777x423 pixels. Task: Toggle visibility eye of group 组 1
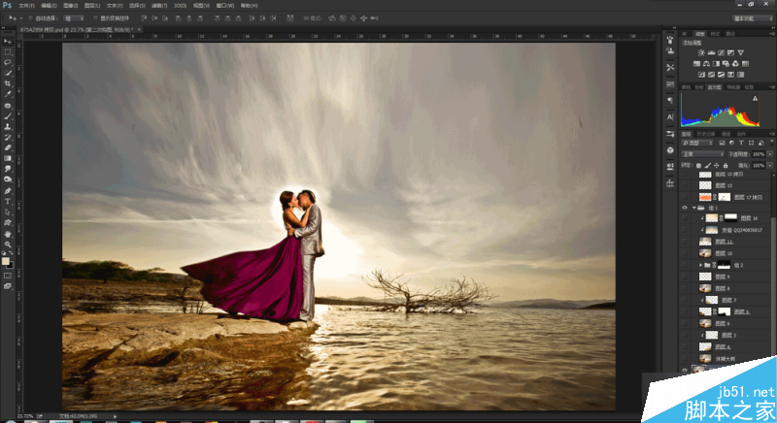(685, 208)
